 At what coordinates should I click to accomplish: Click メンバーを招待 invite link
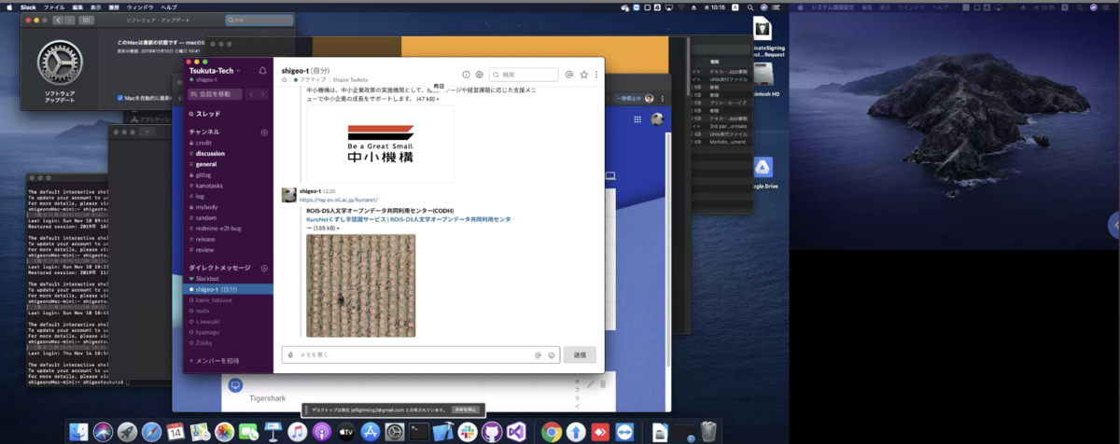(x=214, y=360)
